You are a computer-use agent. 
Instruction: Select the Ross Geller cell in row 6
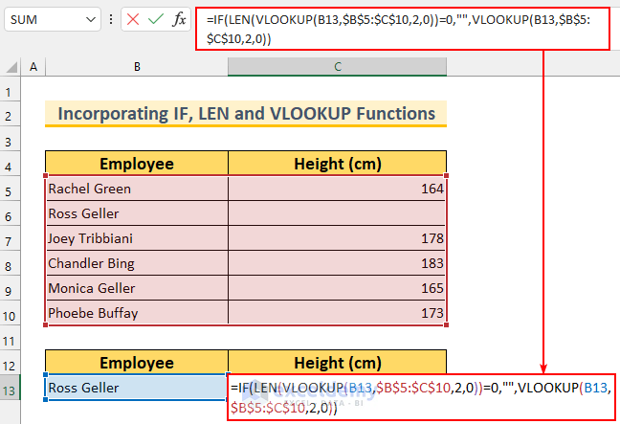pyautogui.click(x=137, y=213)
